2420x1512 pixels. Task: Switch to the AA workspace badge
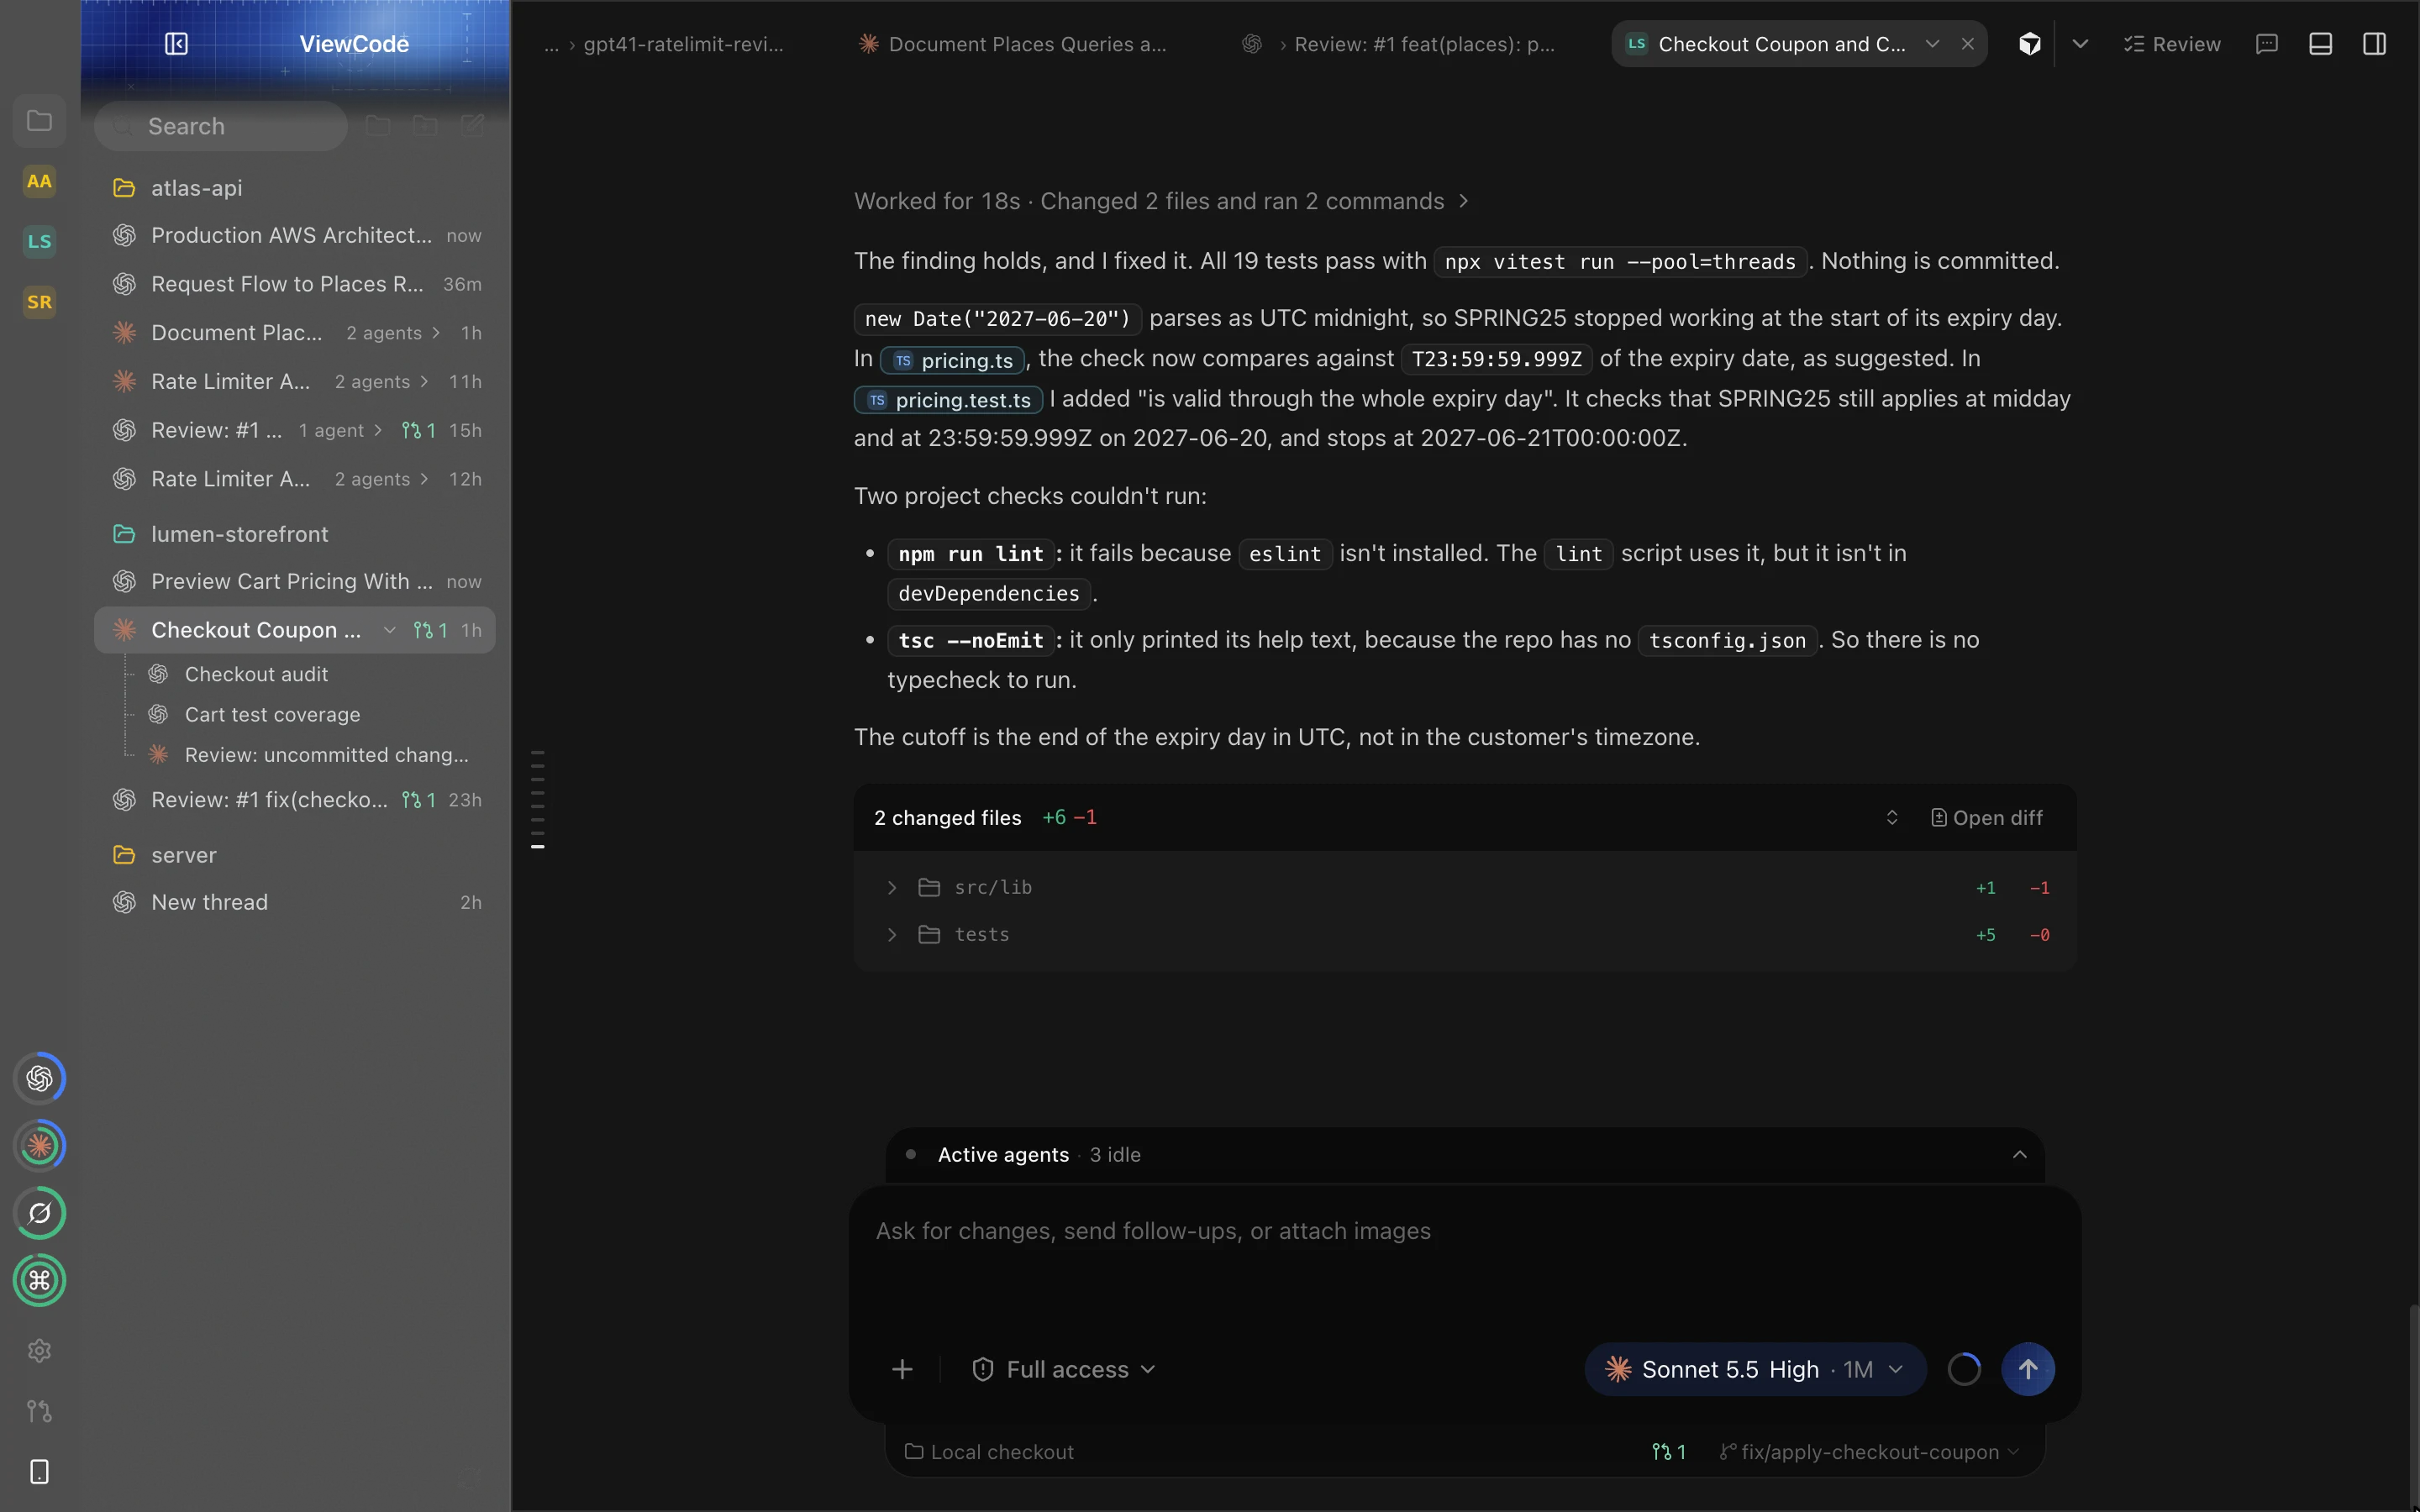tap(39, 181)
